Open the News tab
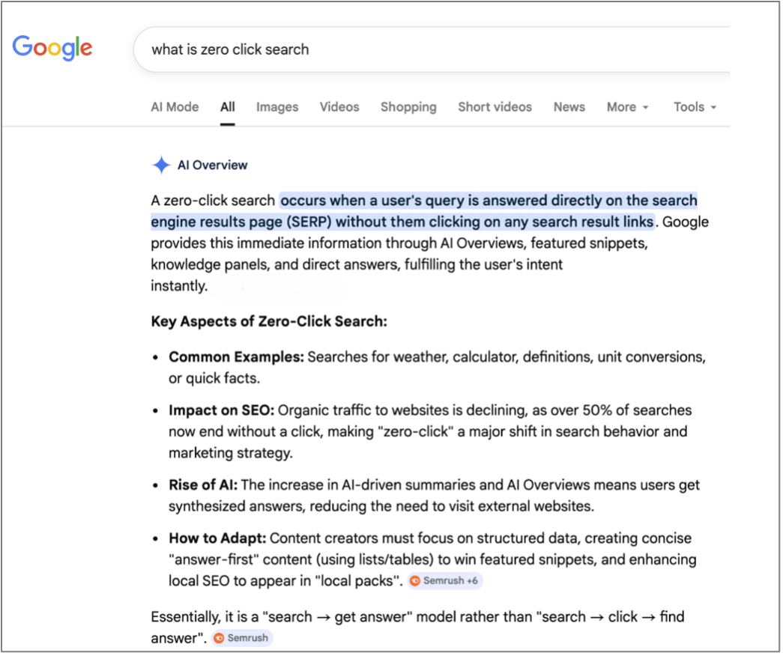The width and height of the screenshot is (783, 656). [569, 107]
